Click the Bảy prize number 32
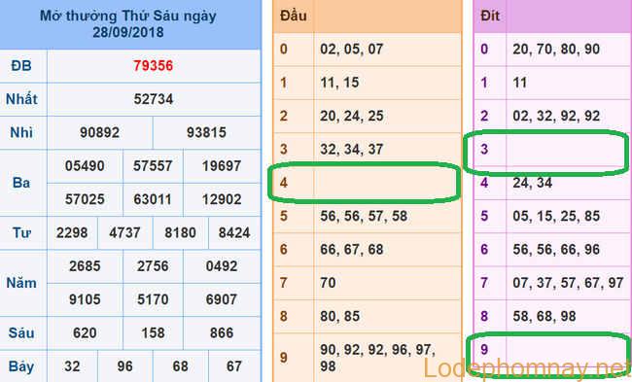This screenshot has height=382, width=632. pos(72,366)
